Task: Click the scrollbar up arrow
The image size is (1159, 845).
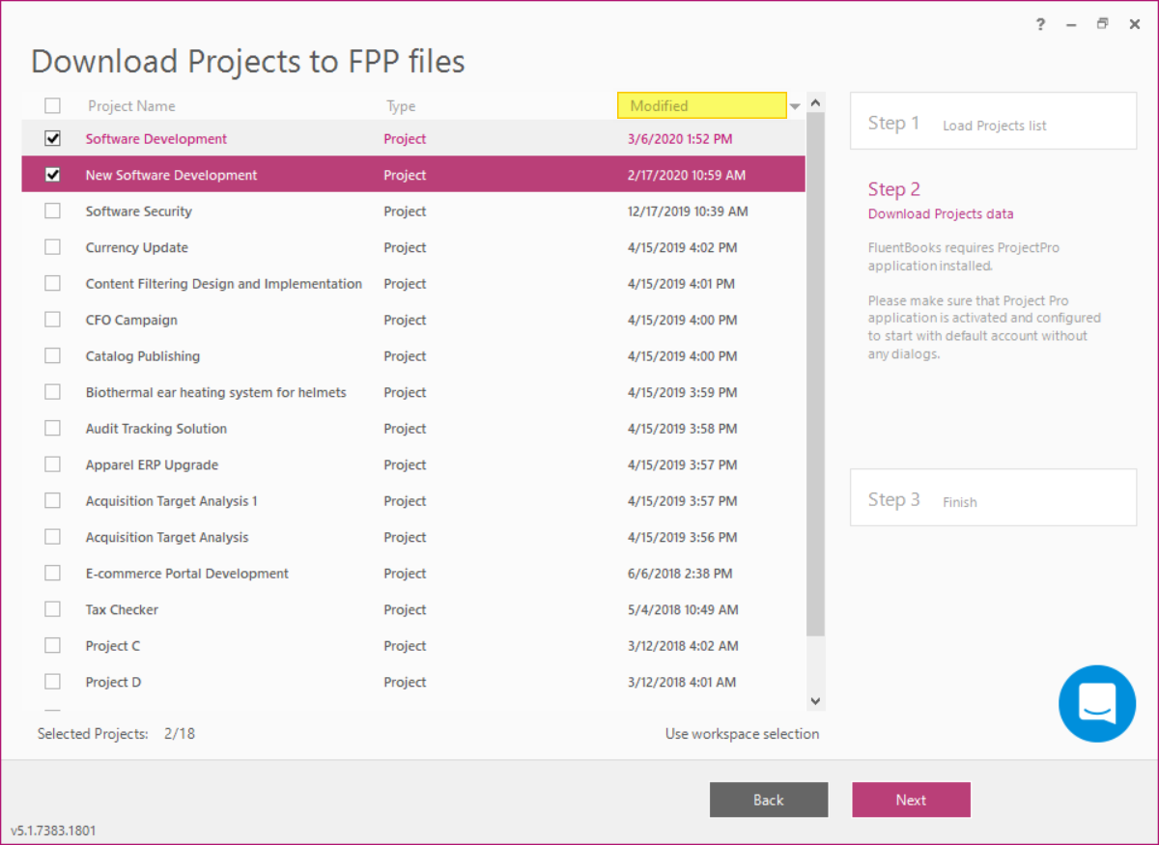Action: tap(815, 102)
